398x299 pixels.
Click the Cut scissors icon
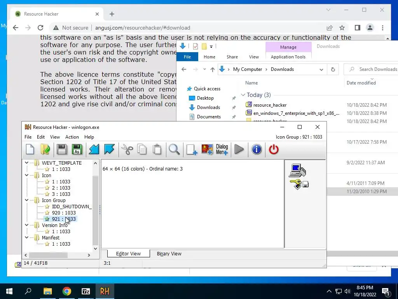pos(127,149)
